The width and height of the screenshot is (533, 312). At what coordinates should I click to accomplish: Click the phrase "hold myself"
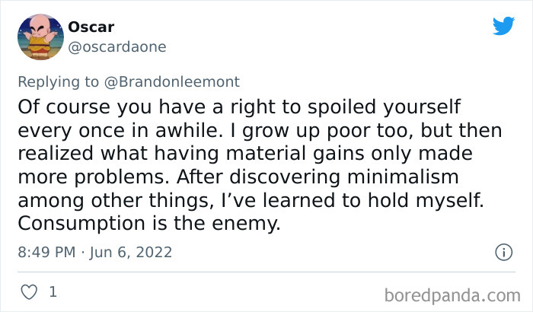tap(426, 200)
